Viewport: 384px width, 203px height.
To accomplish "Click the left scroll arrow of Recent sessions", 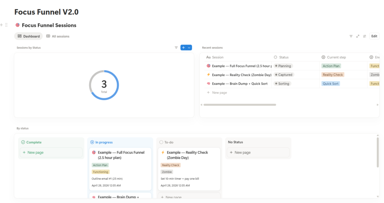I will pos(201,105).
